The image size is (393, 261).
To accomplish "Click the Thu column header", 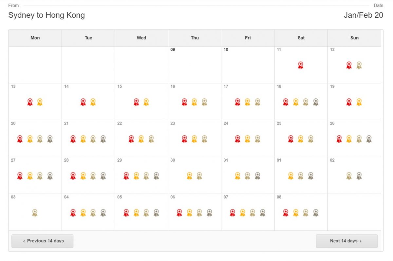I will [x=195, y=38].
